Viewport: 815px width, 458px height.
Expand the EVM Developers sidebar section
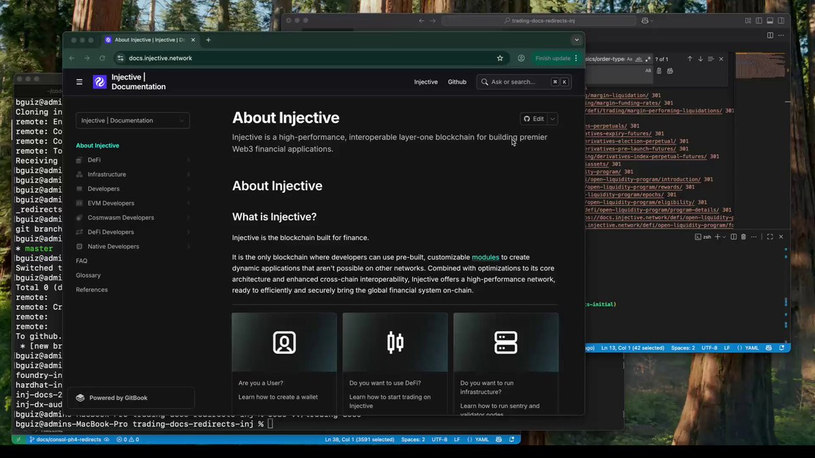coord(188,204)
